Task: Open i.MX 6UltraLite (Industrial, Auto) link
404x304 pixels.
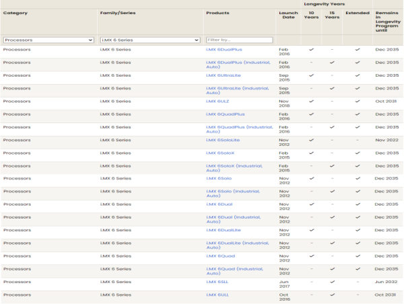Action: [x=237, y=90]
